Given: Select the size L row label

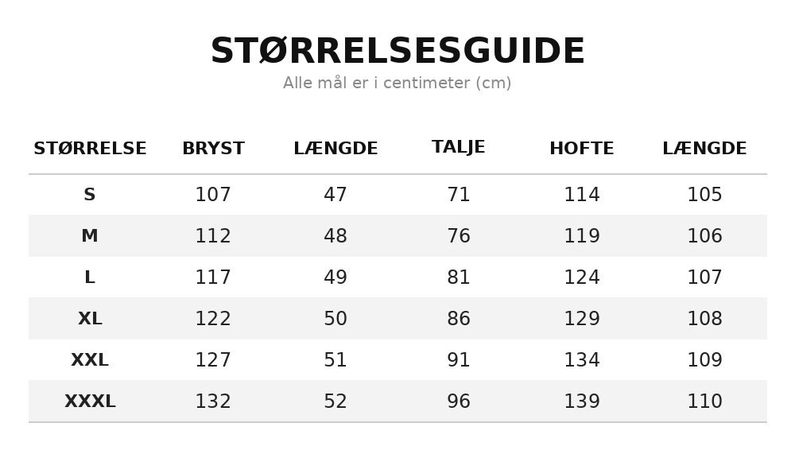Looking at the screenshot, I should click(90, 277).
